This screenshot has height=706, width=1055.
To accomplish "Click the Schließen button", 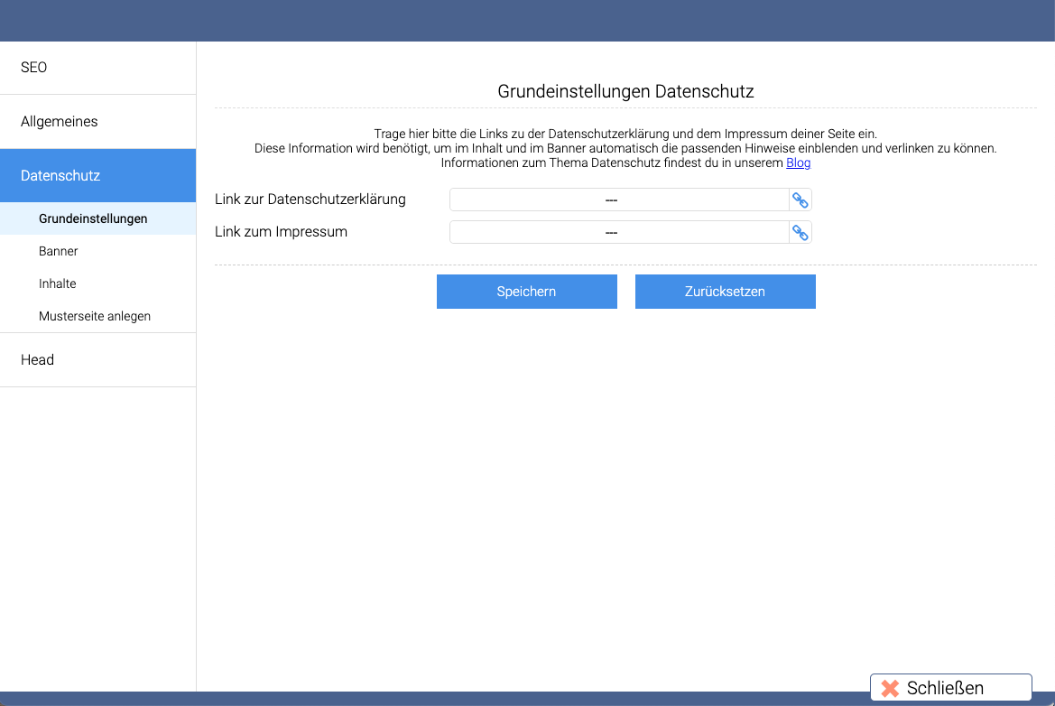I will coord(950,688).
